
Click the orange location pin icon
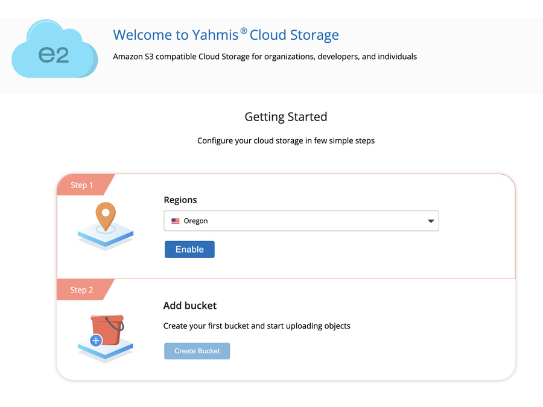click(106, 215)
